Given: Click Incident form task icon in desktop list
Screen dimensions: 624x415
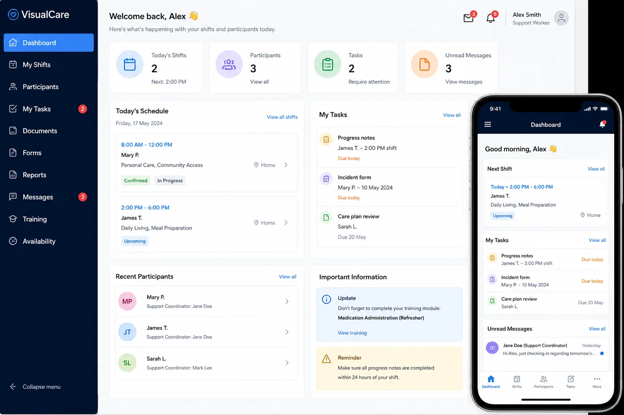Looking at the screenshot, I should click(x=326, y=178).
